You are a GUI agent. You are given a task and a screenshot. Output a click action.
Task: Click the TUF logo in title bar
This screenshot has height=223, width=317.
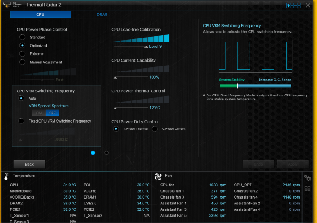[7, 5]
